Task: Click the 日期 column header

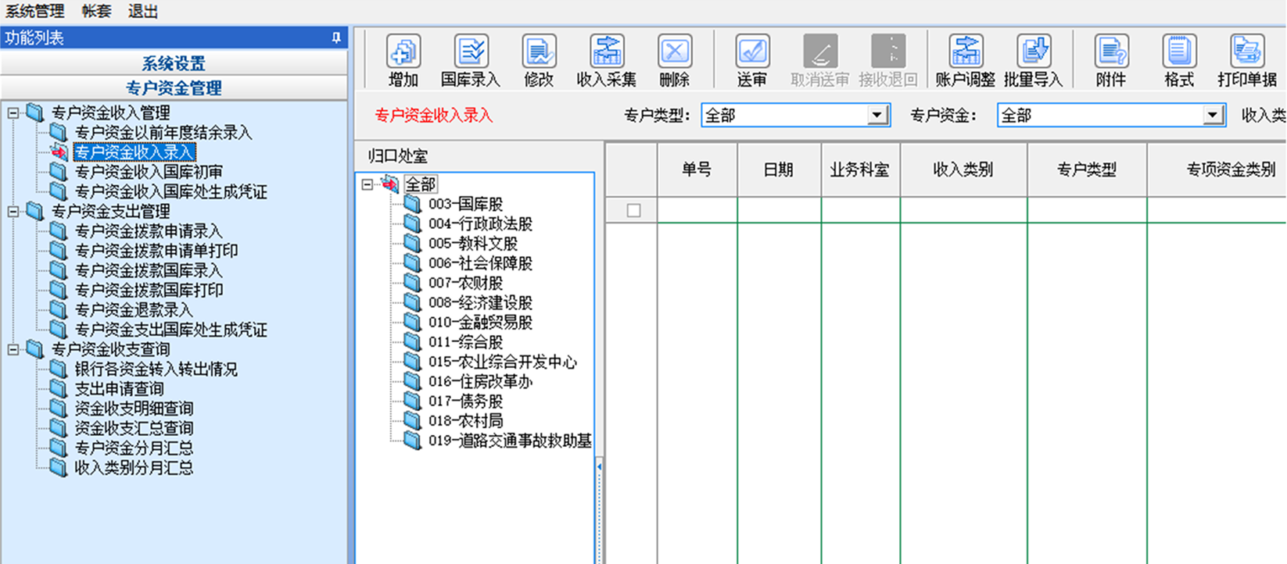Action: pos(779,170)
